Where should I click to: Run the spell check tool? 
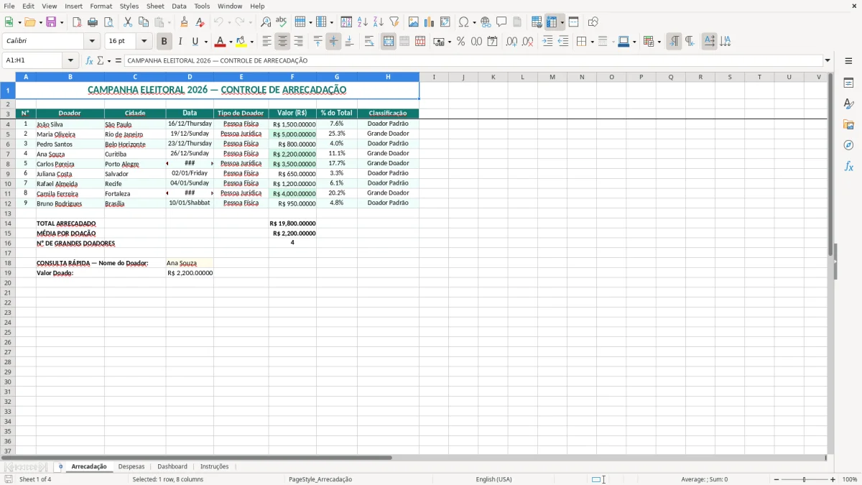tap(282, 22)
